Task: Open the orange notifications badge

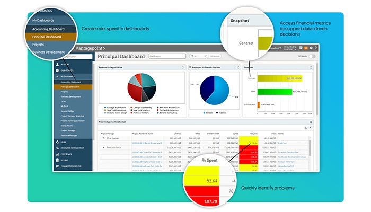Action: click(306, 48)
